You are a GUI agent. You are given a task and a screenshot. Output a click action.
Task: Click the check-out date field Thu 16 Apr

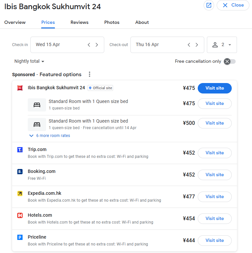[167, 45]
